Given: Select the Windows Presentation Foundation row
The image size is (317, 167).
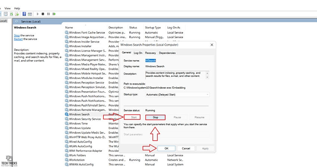Looking at the screenshot, I should (x=87, y=92).
